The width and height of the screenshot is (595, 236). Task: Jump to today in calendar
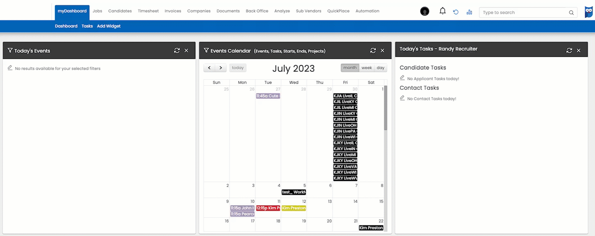tap(238, 68)
